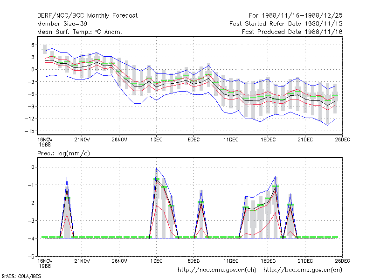The image size is (373, 279).
Task: Click the 1DEC tick on temperature chart
Action: [156, 140]
